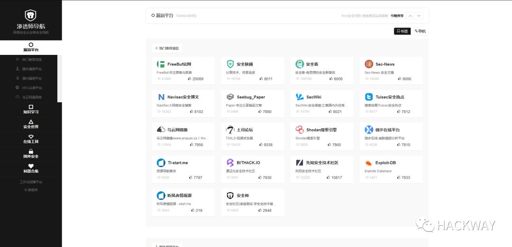Viewport: 512px width, 247px height.
Task: Like Exploit-DB thumbs-up 7833
Action: click(x=403, y=177)
